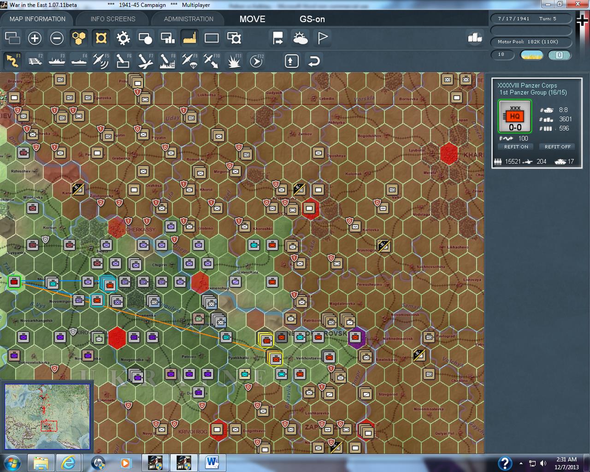Click the sun-and-cloud weather icon
The width and height of the screenshot is (590, 472).
point(300,38)
